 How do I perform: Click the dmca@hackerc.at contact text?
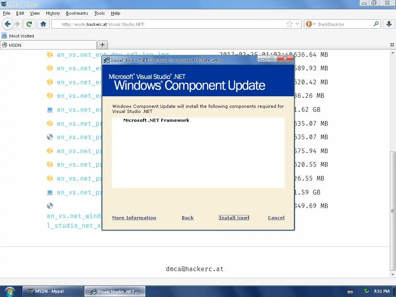click(x=195, y=269)
